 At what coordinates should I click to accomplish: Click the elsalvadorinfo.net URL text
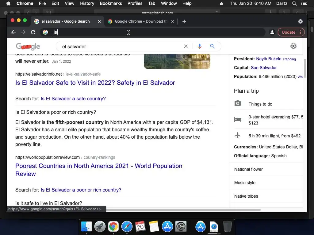pyautogui.click(x=38, y=74)
